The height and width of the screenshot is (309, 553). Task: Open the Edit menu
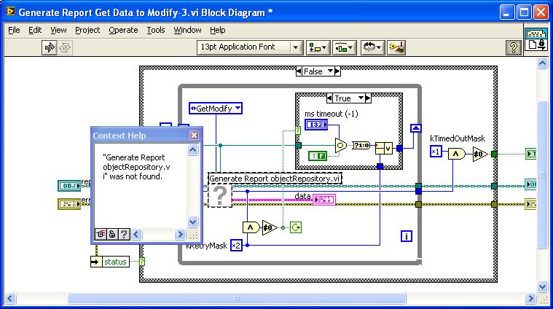coord(35,31)
